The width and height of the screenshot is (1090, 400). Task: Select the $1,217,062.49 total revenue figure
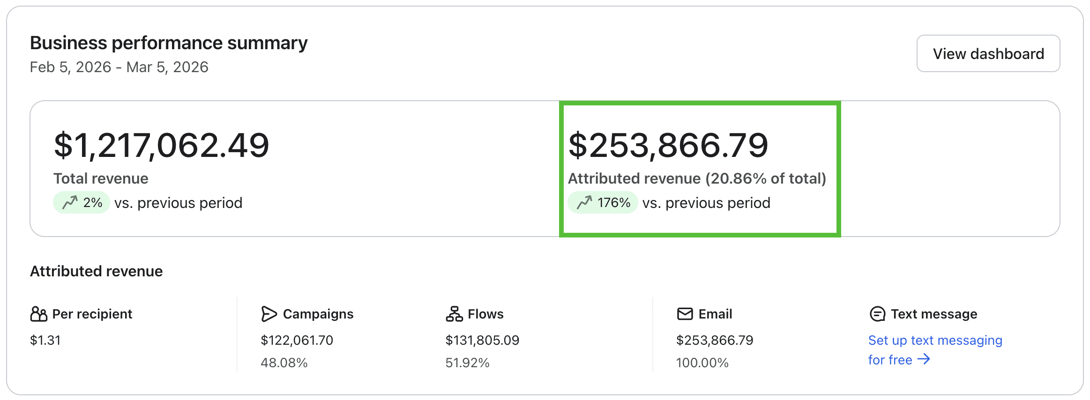point(161,145)
